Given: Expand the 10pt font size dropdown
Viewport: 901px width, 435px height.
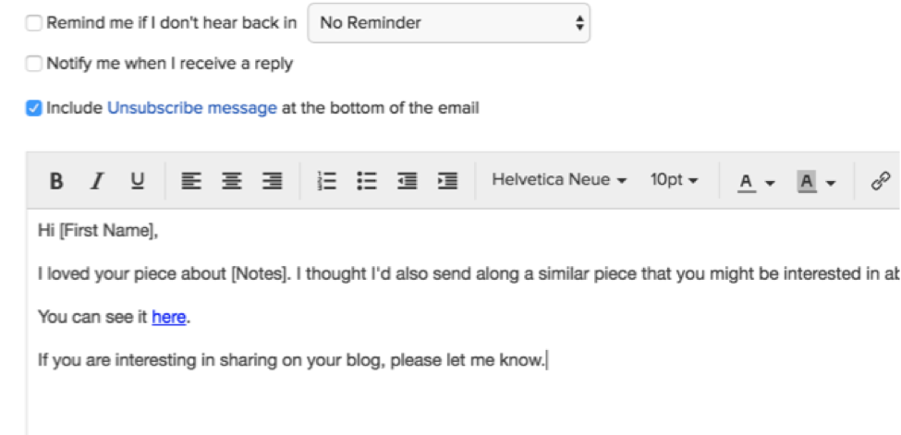Looking at the screenshot, I should coord(674,180).
